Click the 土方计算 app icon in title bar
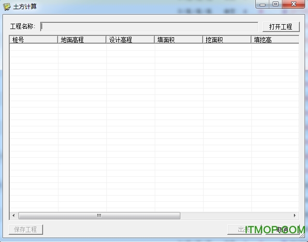Viewport: 308px width, 242px height. (x=7, y=6)
